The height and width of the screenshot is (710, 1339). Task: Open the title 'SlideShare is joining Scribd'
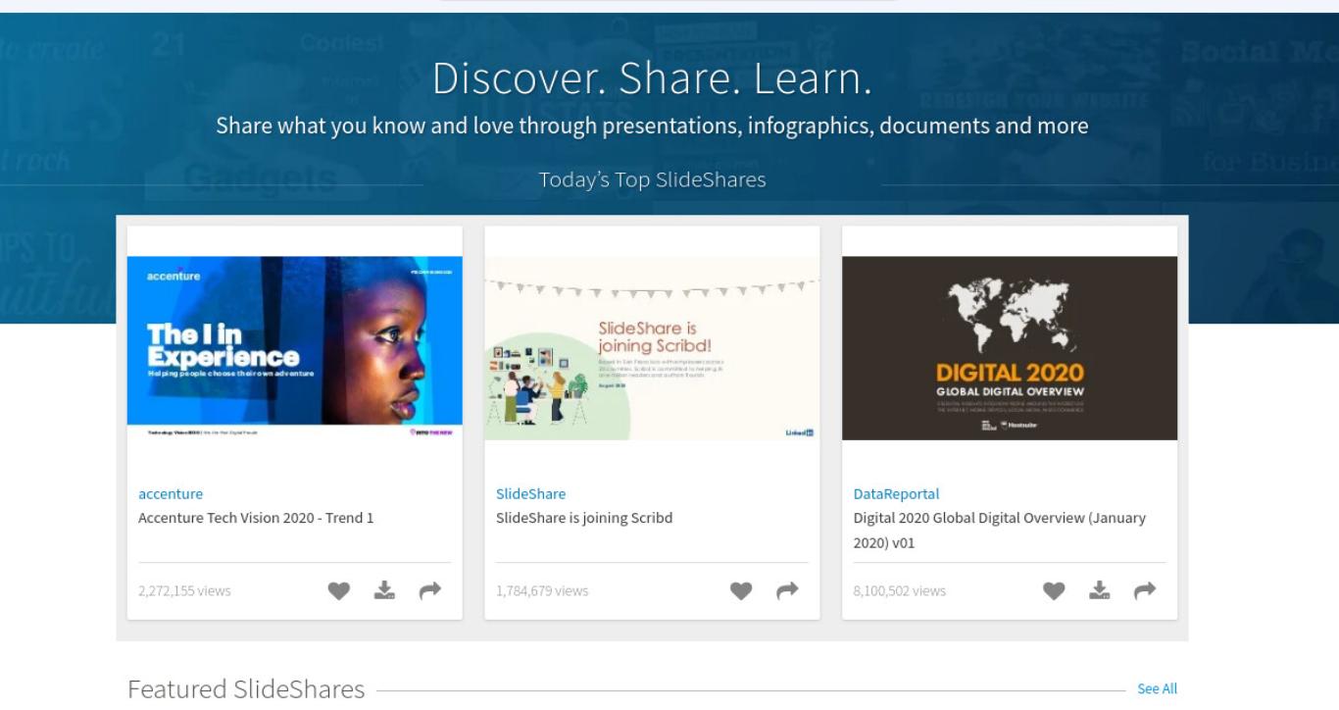pyautogui.click(x=584, y=518)
